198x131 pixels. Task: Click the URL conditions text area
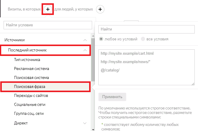tap(147, 67)
